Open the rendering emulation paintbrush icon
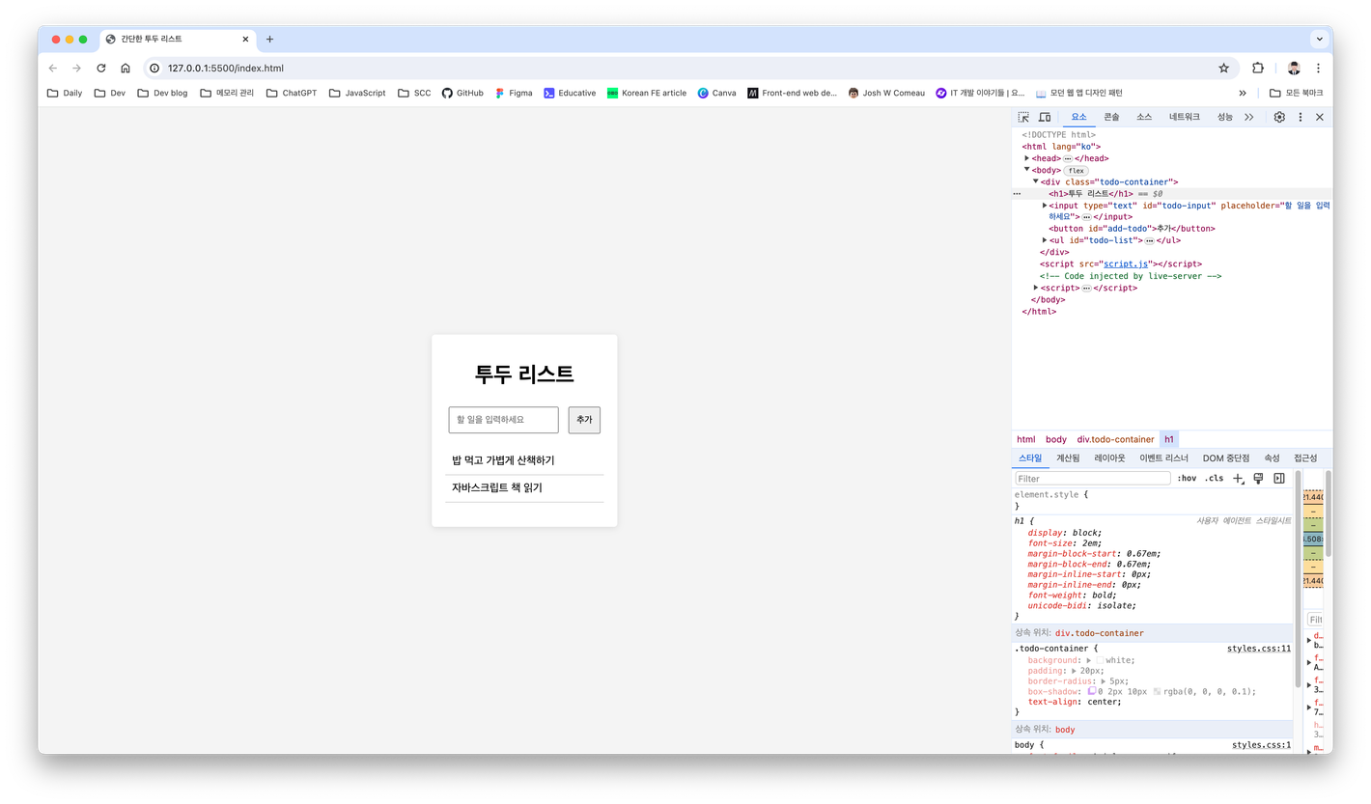 point(1258,479)
